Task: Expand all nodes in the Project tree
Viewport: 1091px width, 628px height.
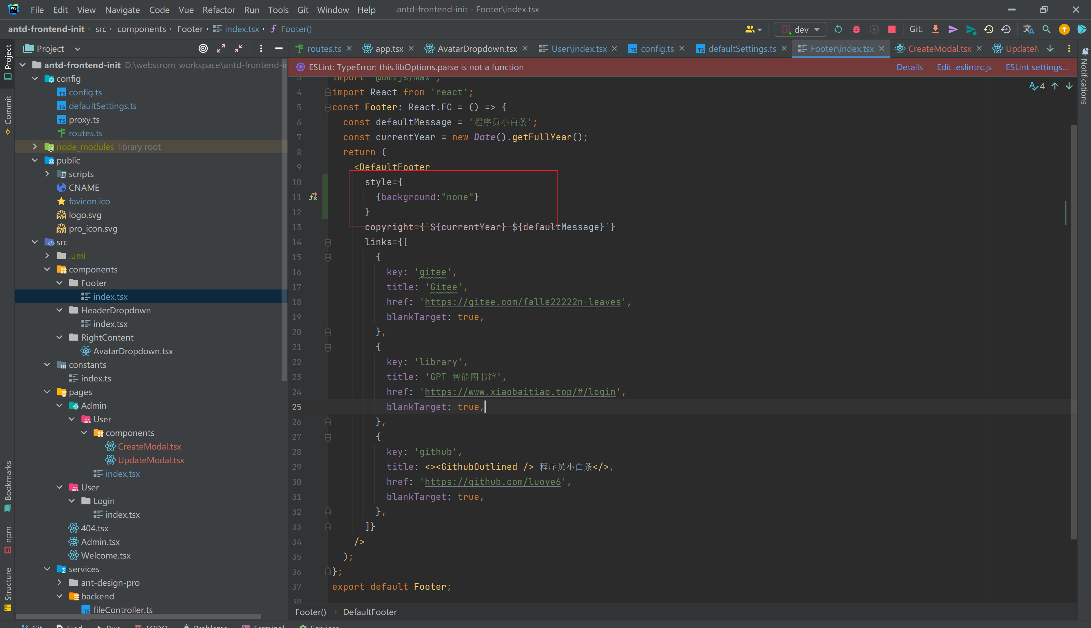Action: tap(221, 49)
